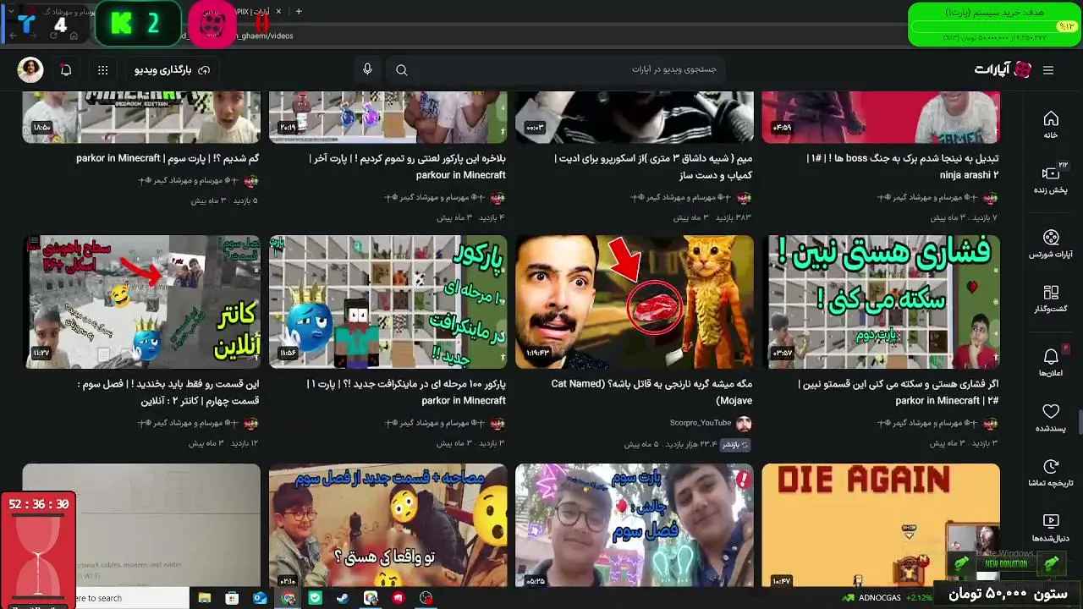Click بارگذاری ویدیو (Upload video) button
This screenshot has width=1083, height=609.
pos(172,70)
